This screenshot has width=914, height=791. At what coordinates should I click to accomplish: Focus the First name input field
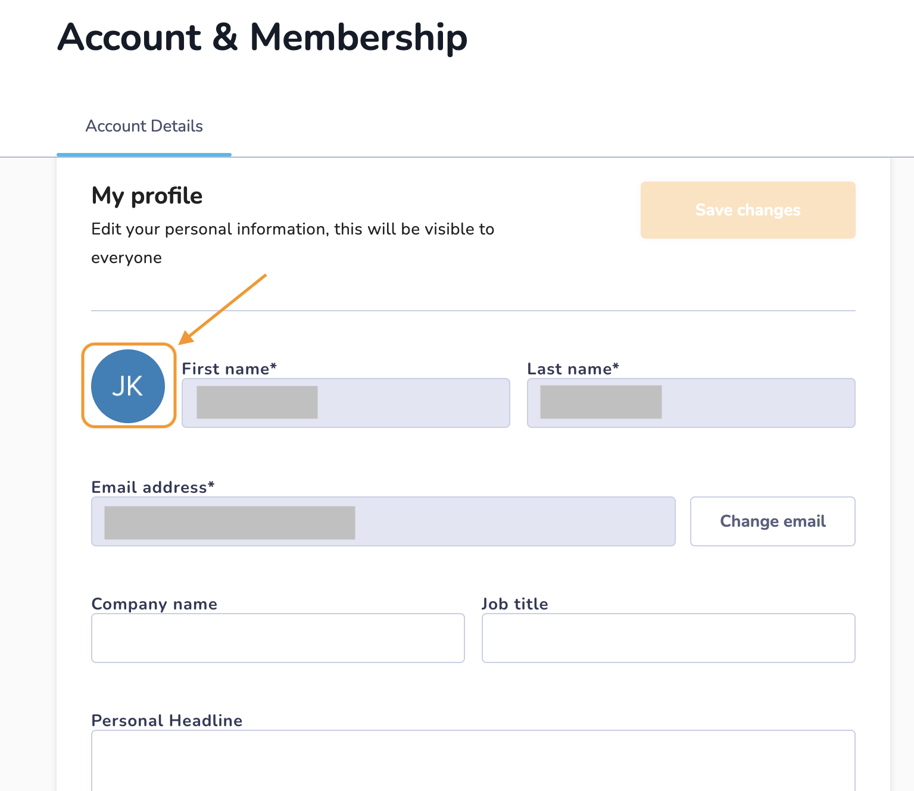pos(346,403)
